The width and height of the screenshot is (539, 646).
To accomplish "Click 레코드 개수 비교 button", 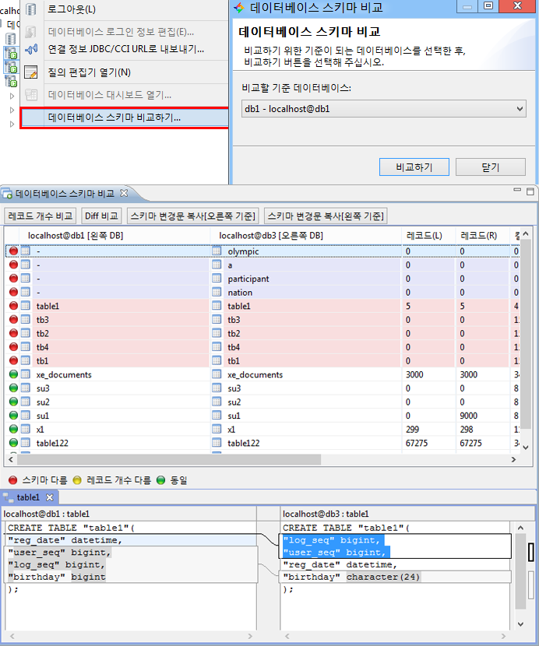I will click(x=40, y=216).
